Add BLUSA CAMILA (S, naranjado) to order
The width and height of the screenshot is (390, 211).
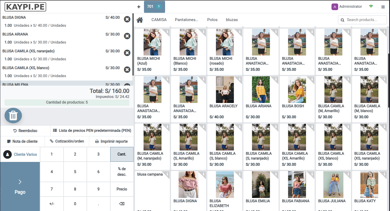pyautogui.click(x=261, y=146)
